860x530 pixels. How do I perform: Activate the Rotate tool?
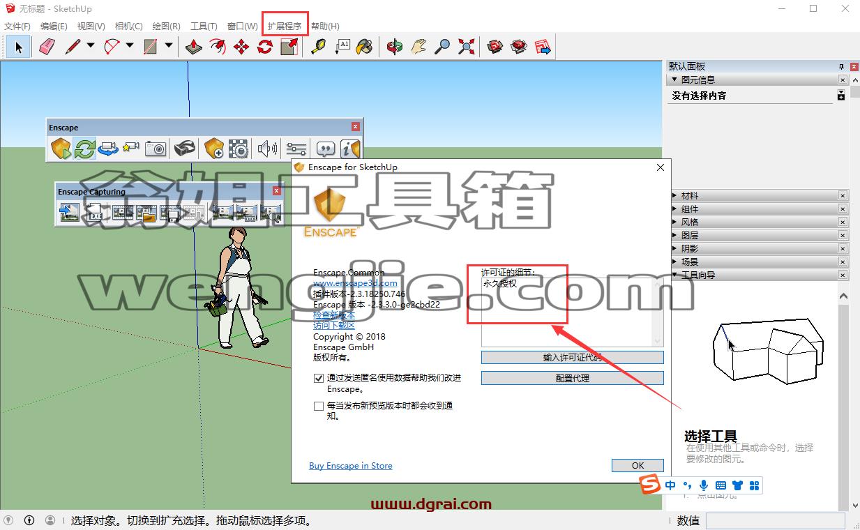click(265, 47)
